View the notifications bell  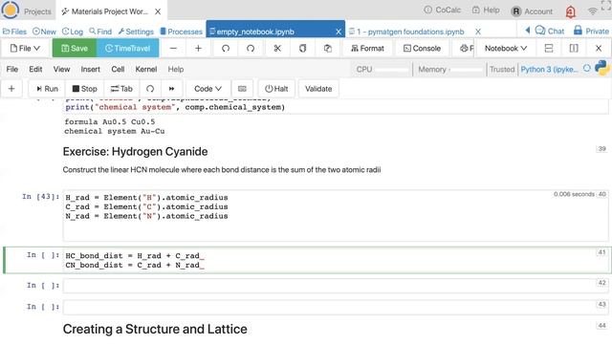click(x=570, y=11)
